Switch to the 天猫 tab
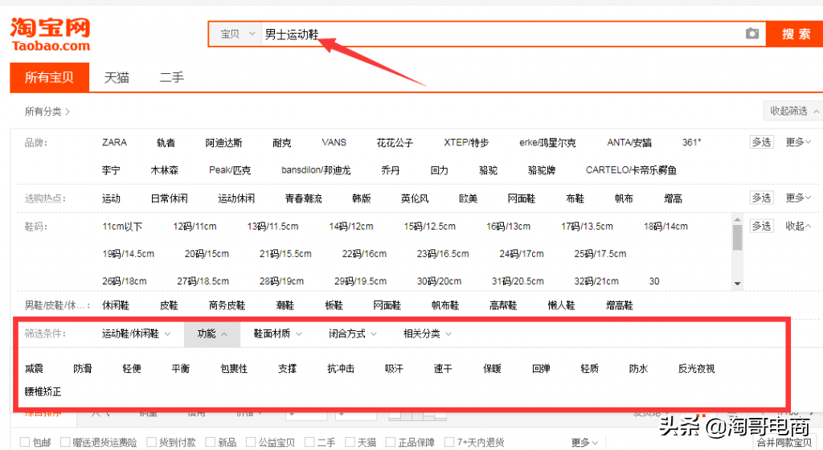This screenshot has height=450, width=823. click(x=117, y=78)
